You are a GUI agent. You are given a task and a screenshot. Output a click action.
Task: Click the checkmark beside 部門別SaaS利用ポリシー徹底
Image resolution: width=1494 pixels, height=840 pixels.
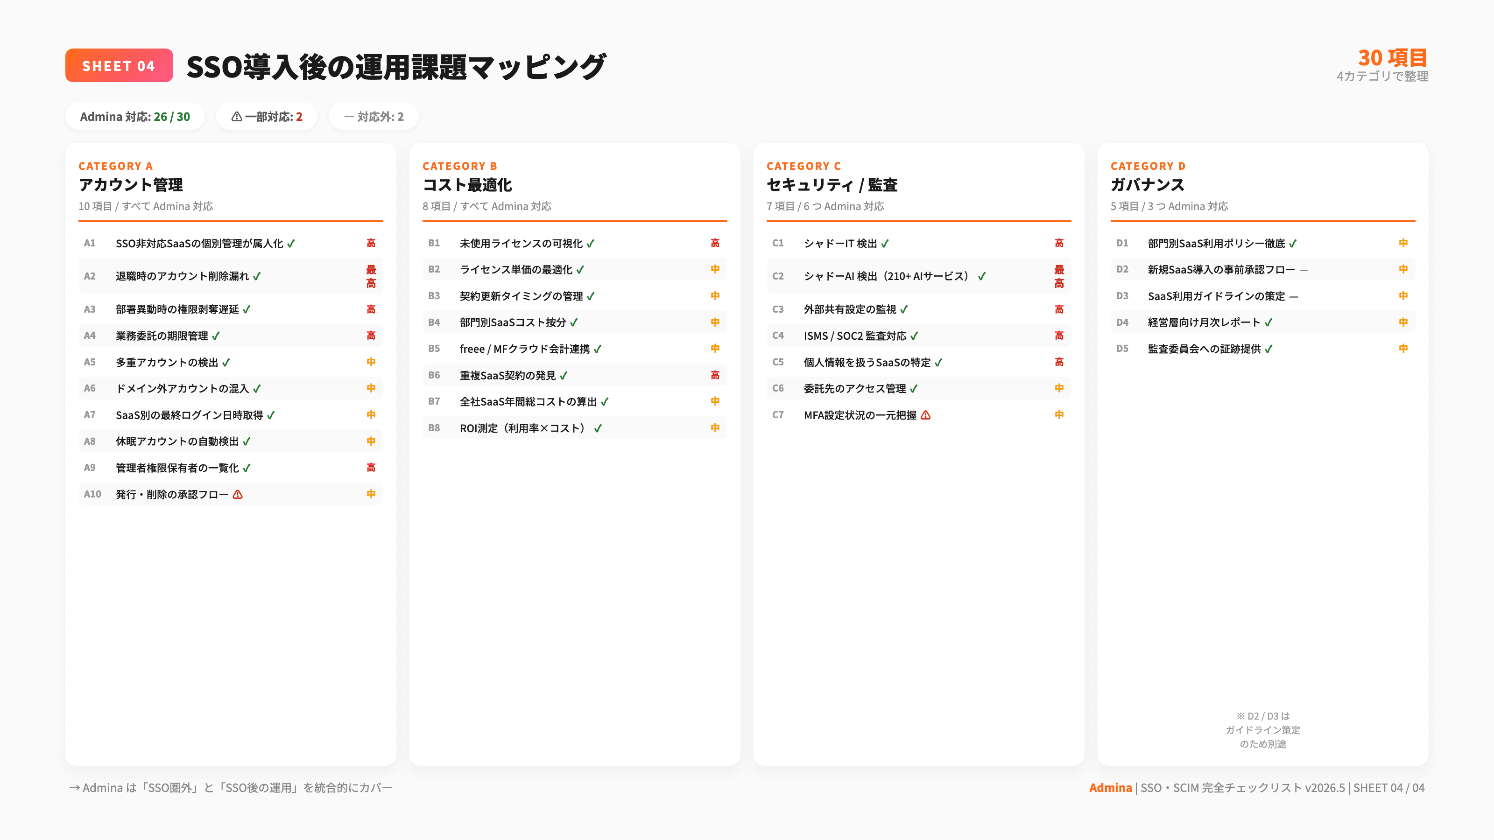(x=1293, y=244)
